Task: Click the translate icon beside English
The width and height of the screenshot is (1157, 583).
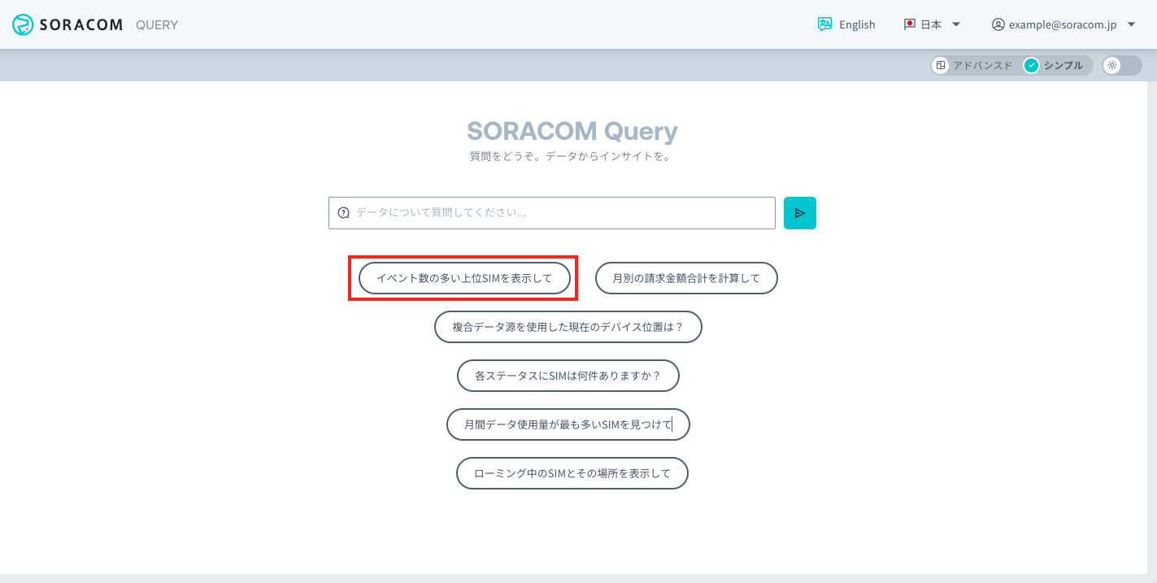Action: (825, 24)
